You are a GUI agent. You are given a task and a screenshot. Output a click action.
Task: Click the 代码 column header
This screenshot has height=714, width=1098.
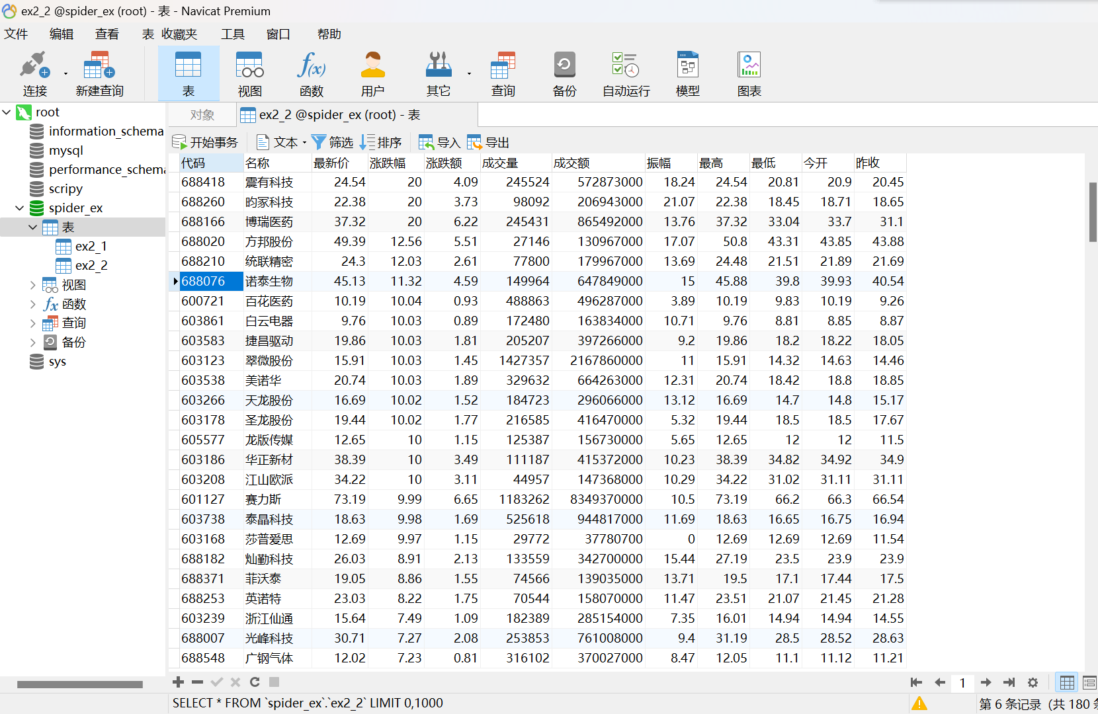click(x=211, y=163)
